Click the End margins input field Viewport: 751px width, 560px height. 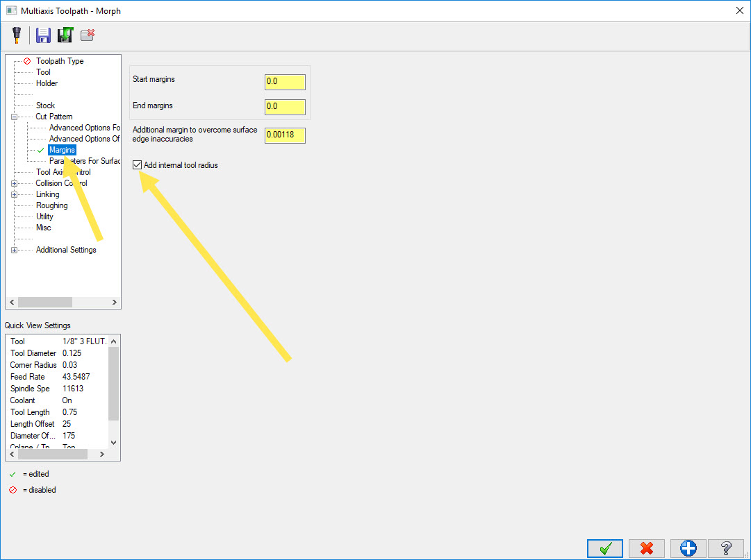coord(285,107)
